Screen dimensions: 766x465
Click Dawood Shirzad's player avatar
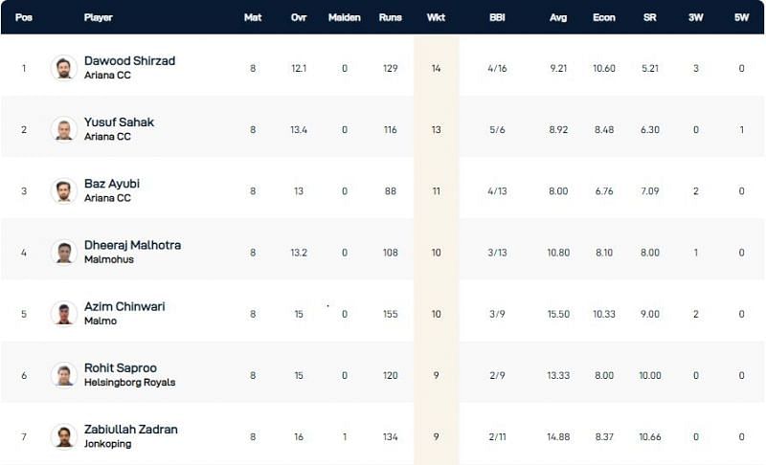pos(64,68)
